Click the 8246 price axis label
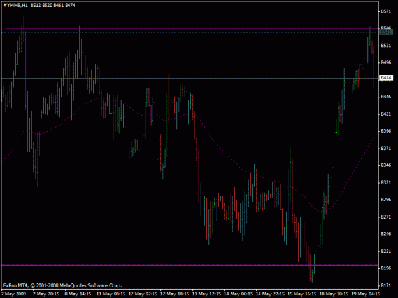The height and width of the screenshot is (298, 398). click(x=386, y=234)
